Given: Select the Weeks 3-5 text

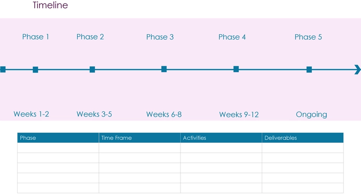Looking at the screenshot, I should pyautogui.click(x=94, y=114).
